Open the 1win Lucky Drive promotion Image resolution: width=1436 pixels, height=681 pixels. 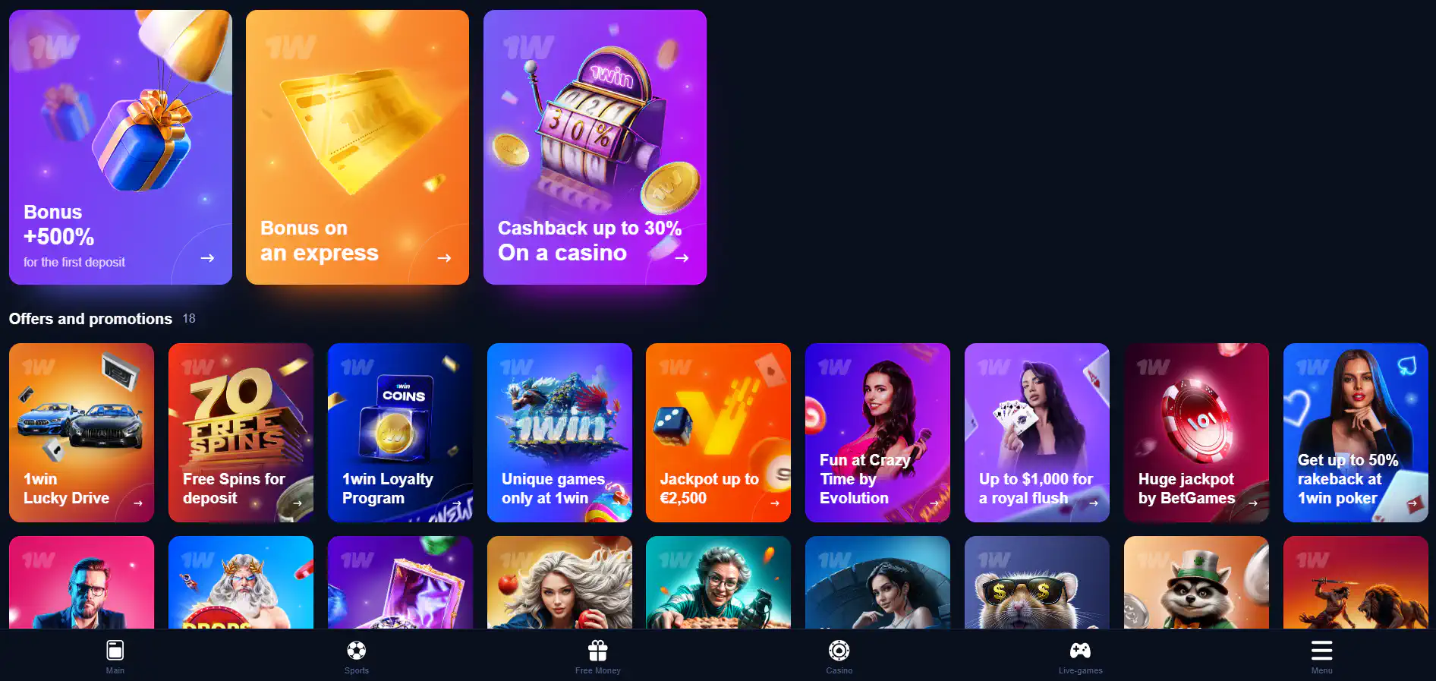coord(81,433)
